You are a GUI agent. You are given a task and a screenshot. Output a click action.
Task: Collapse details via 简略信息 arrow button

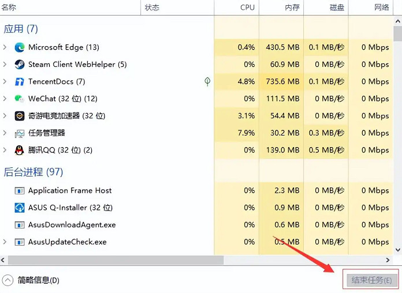(x=8, y=280)
